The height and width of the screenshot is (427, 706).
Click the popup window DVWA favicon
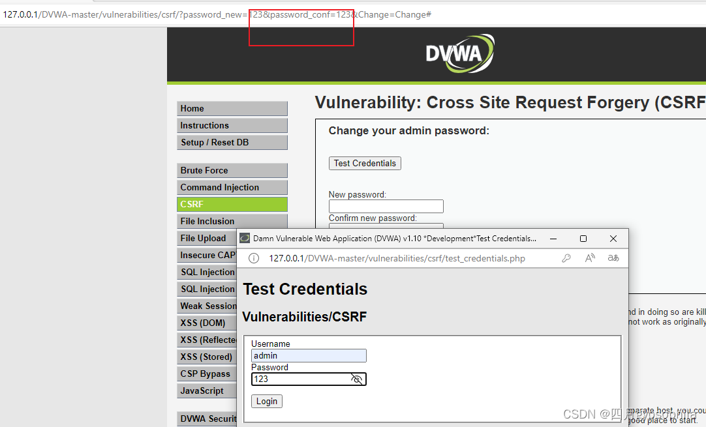(245, 239)
